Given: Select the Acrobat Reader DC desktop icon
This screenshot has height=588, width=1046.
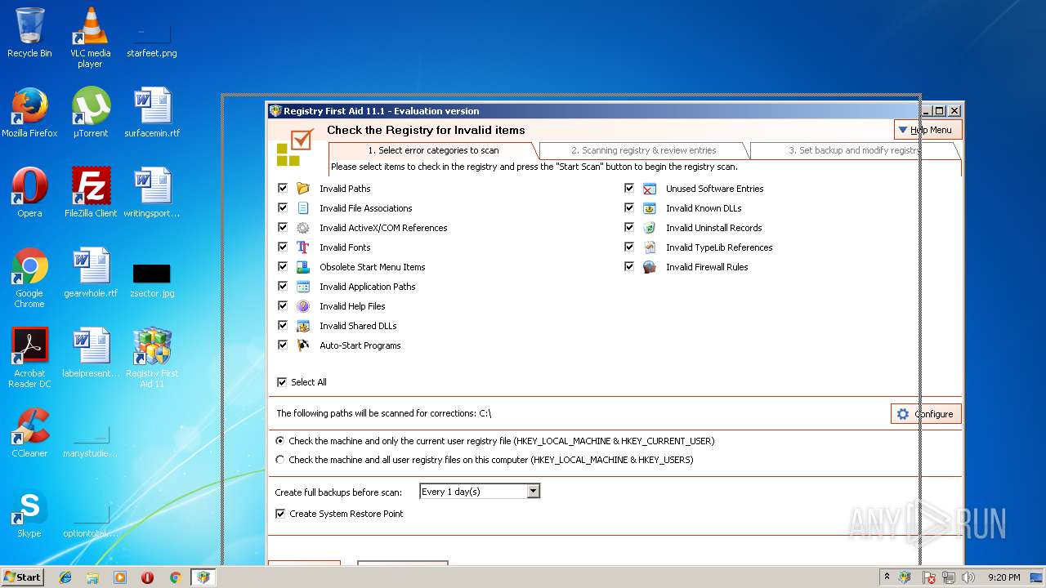Looking at the screenshot, I should (x=29, y=358).
